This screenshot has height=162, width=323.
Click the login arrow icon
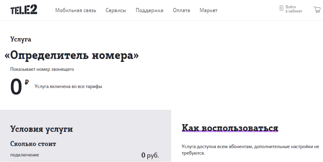tap(281, 8)
